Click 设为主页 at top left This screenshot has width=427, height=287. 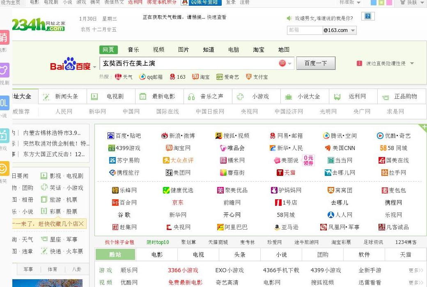10,2
